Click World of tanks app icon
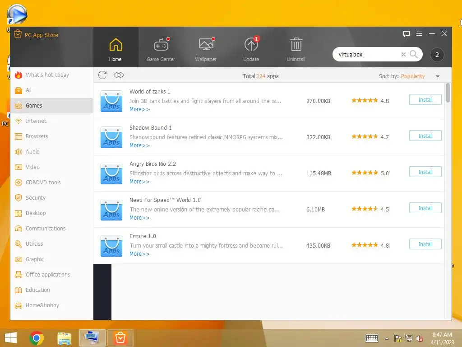Screen dimensions: 462x347 click(x=111, y=101)
